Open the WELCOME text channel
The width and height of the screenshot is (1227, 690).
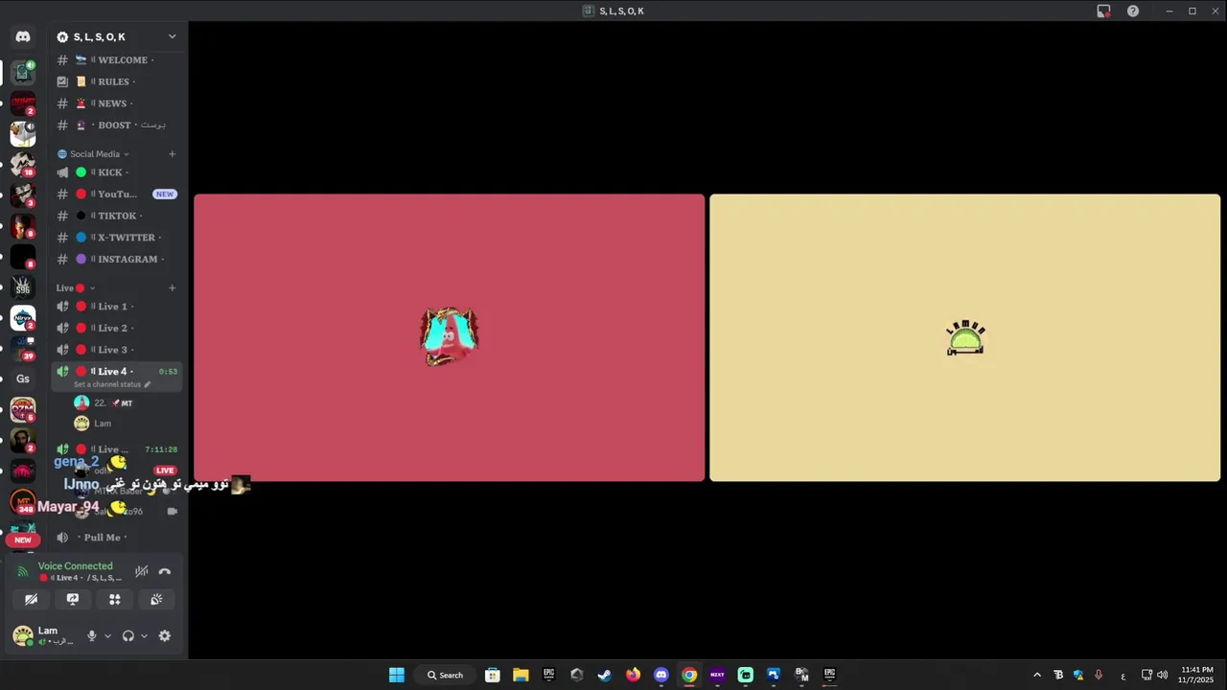point(117,59)
